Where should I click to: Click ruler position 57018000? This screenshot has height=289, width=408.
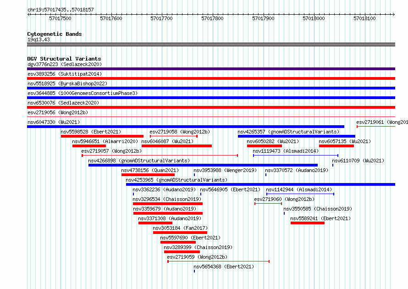[x=314, y=18]
